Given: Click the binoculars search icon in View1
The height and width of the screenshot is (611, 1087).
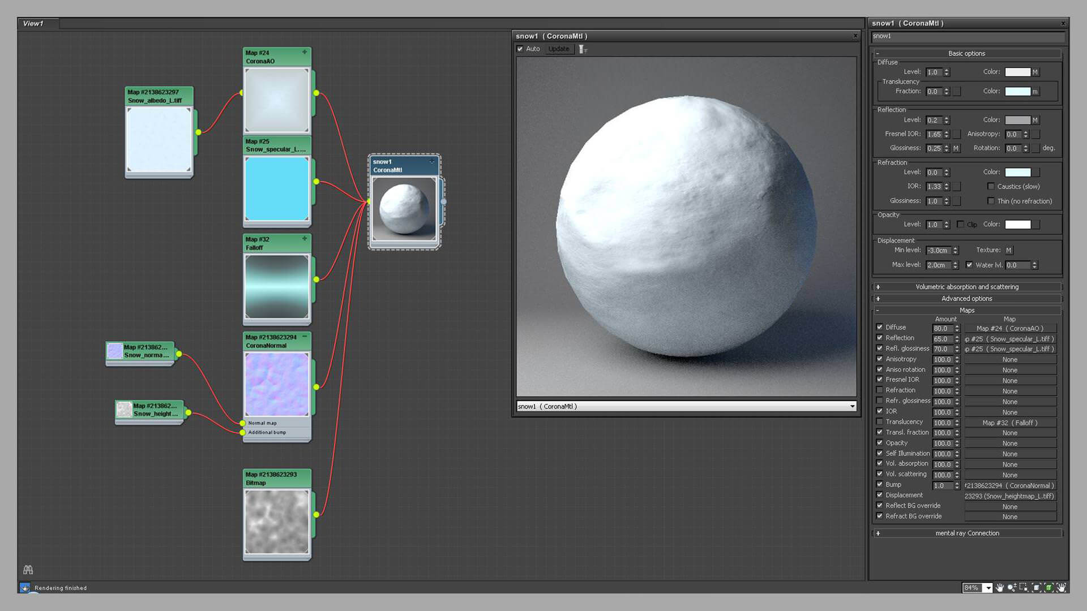Looking at the screenshot, I should point(28,570).
